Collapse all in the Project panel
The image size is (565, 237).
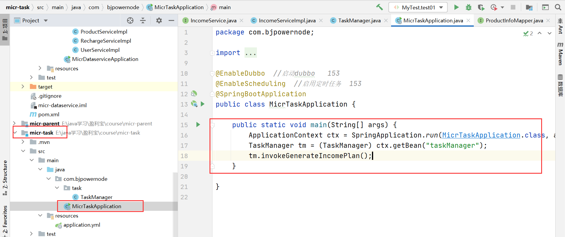pos(143,20)
